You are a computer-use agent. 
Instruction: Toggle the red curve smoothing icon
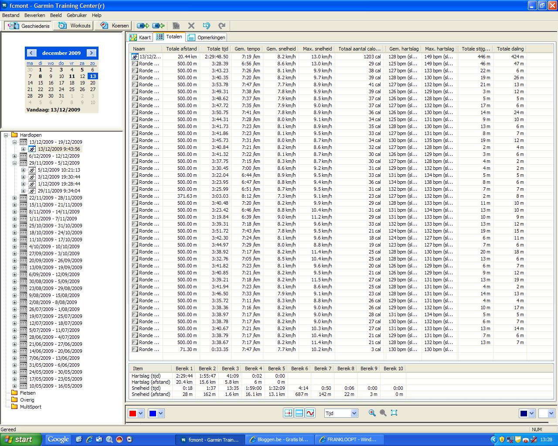coord(310,413)
